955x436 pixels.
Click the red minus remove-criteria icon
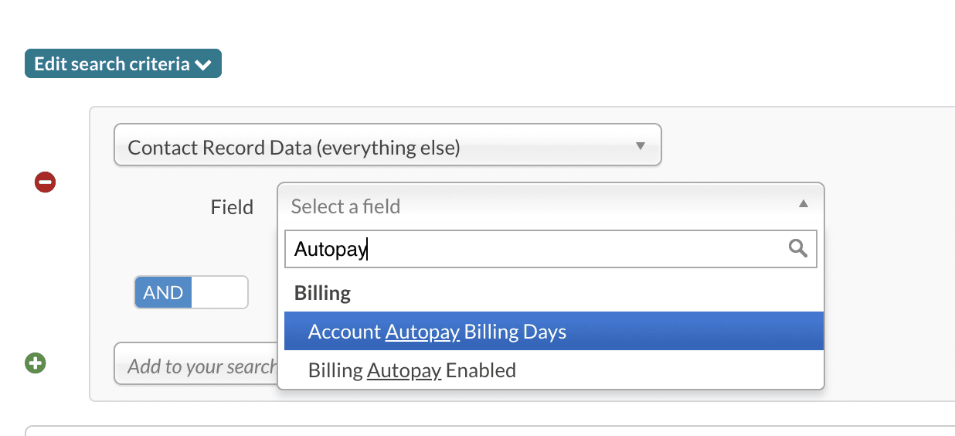[x=46, y=182]
